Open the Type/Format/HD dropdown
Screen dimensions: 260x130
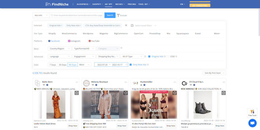84,48
